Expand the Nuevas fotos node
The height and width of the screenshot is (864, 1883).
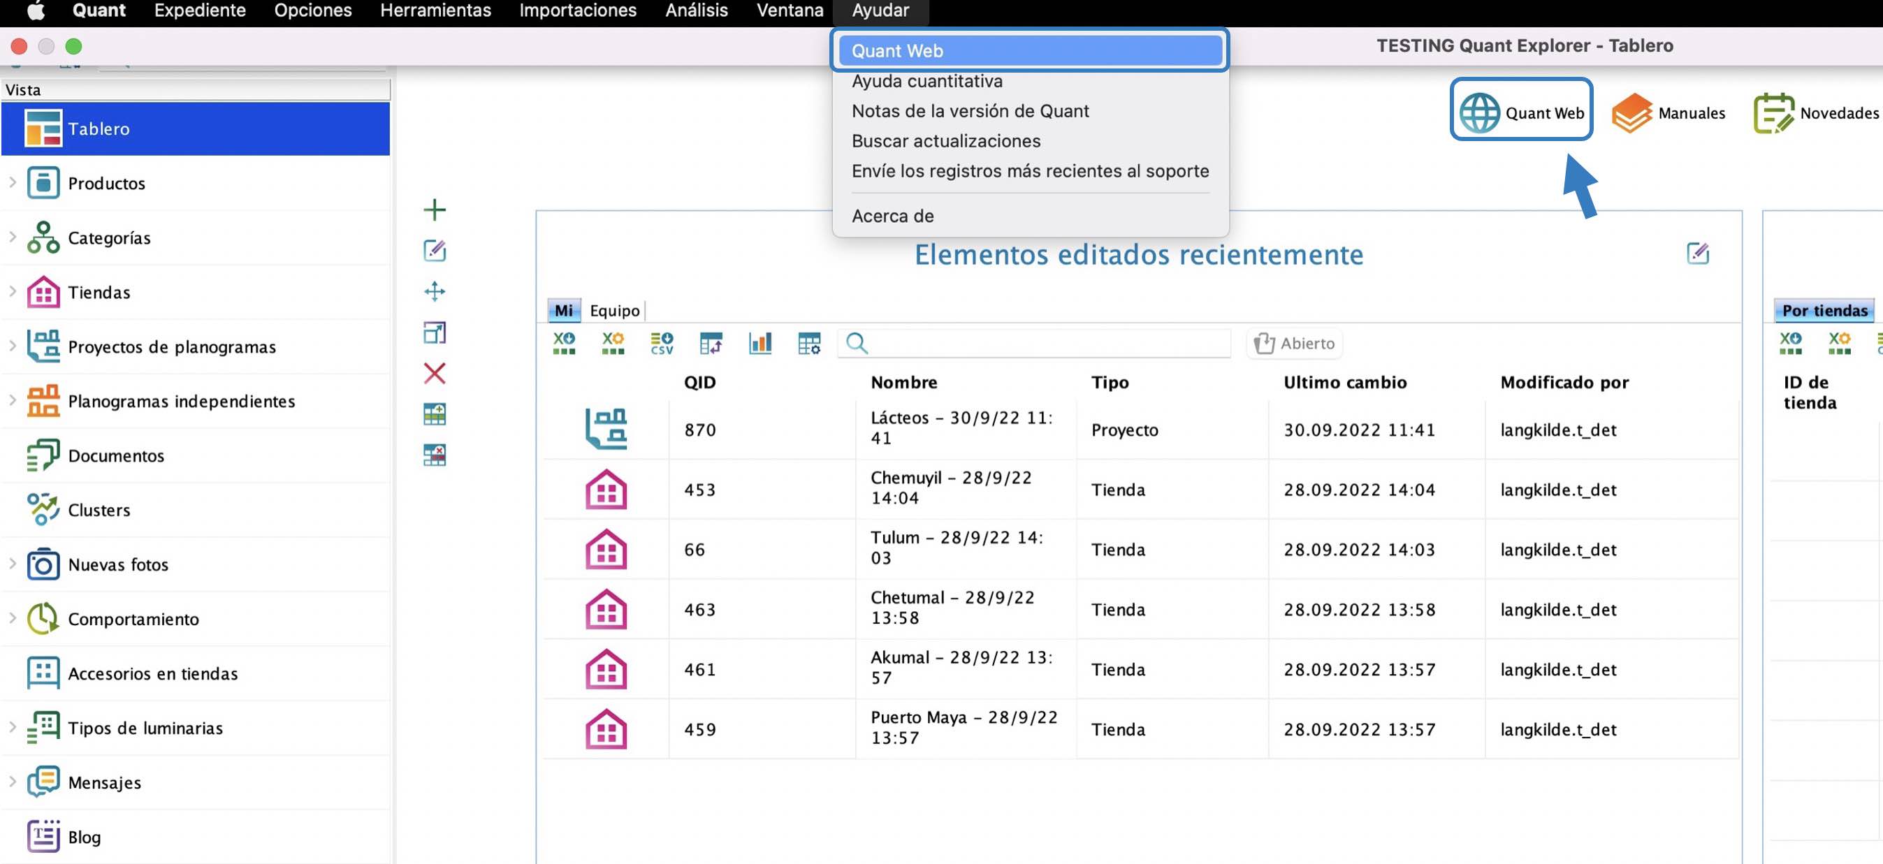[x=13, y=564]
